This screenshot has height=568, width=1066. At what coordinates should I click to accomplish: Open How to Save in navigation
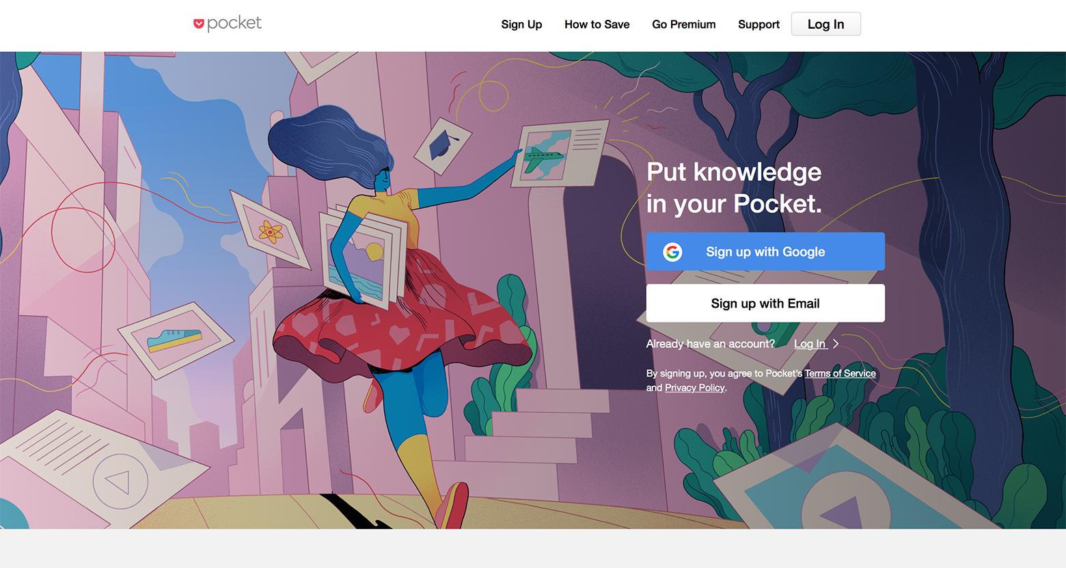[x=597, y=25]
